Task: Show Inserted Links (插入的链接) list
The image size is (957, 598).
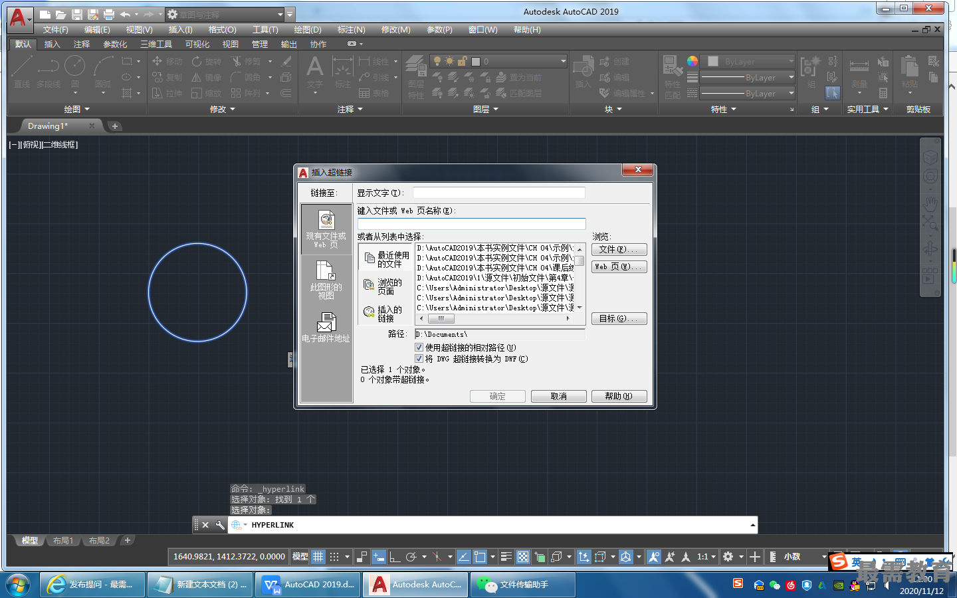Action: pyautogui.click(x=385, y=314)
